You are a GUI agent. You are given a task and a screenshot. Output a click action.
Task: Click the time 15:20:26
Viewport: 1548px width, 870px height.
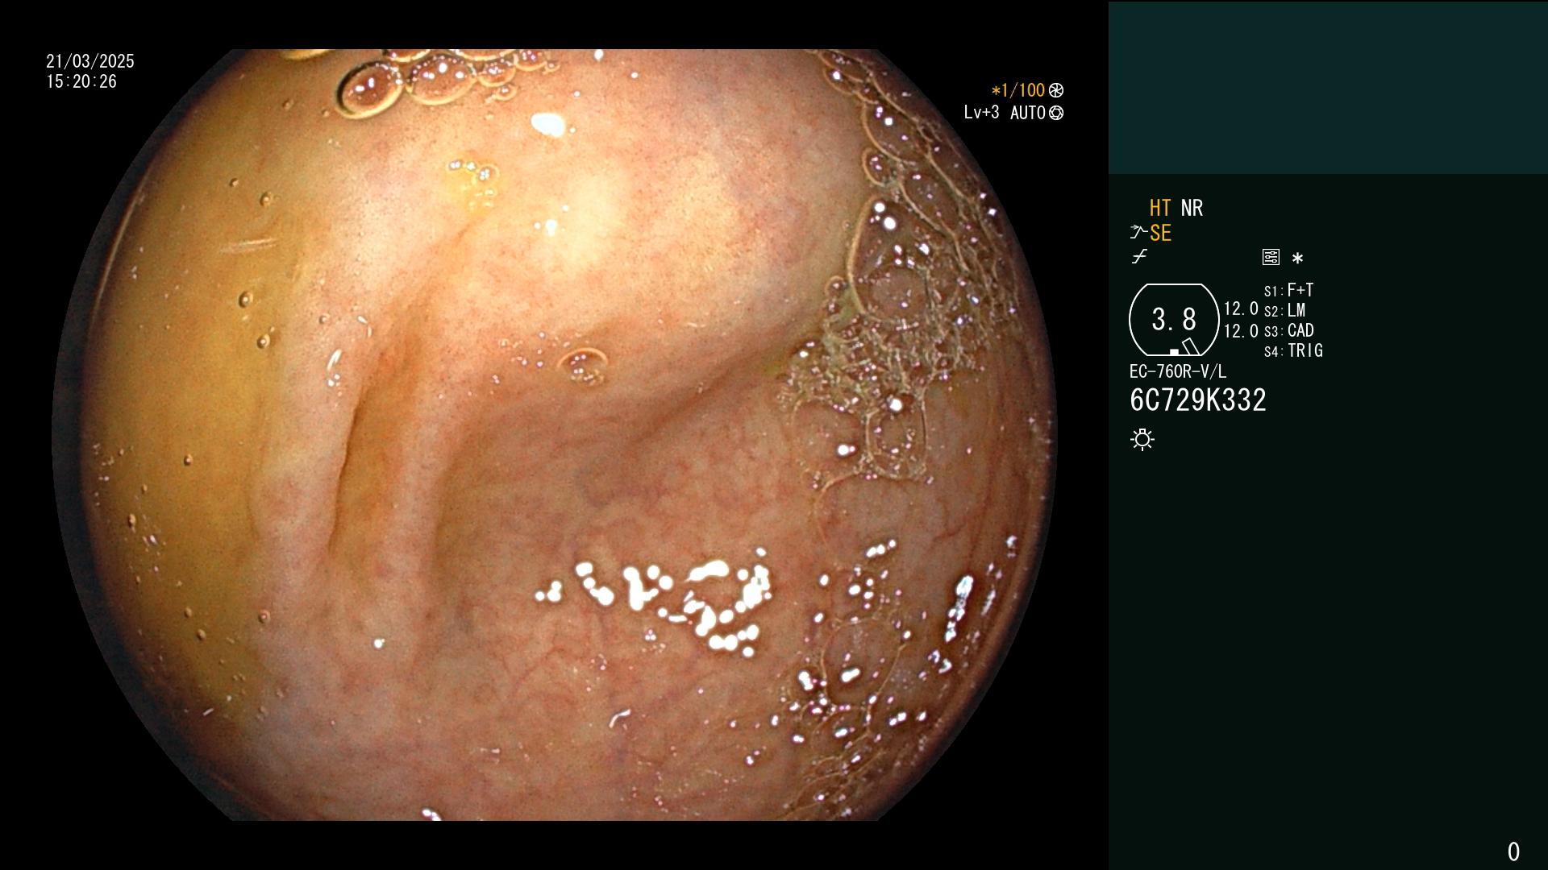tap(81, 81)
